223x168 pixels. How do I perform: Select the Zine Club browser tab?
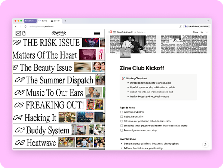pos(55,21)
